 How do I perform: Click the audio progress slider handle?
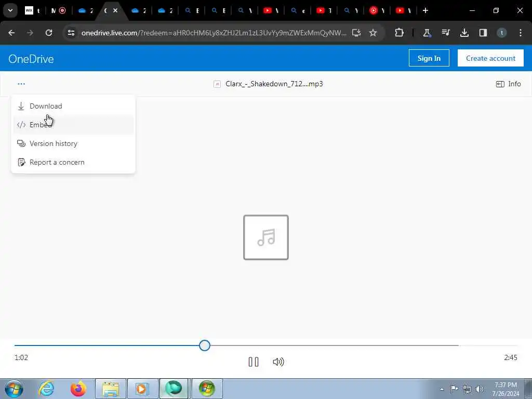coord(205,345)
